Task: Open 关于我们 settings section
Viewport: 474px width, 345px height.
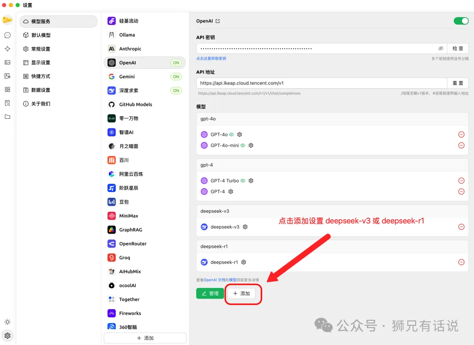Action: pos(58,104)
